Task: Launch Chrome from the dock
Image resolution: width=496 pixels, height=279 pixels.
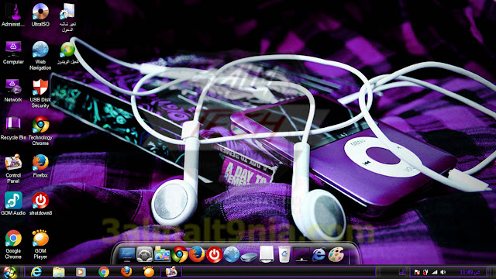Action: click(179, 254)
